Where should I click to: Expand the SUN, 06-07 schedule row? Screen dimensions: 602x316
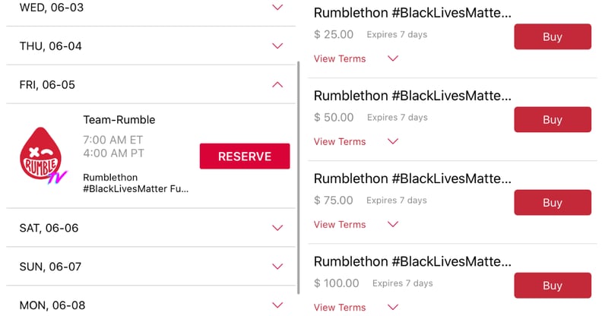(x=150, y=266)
